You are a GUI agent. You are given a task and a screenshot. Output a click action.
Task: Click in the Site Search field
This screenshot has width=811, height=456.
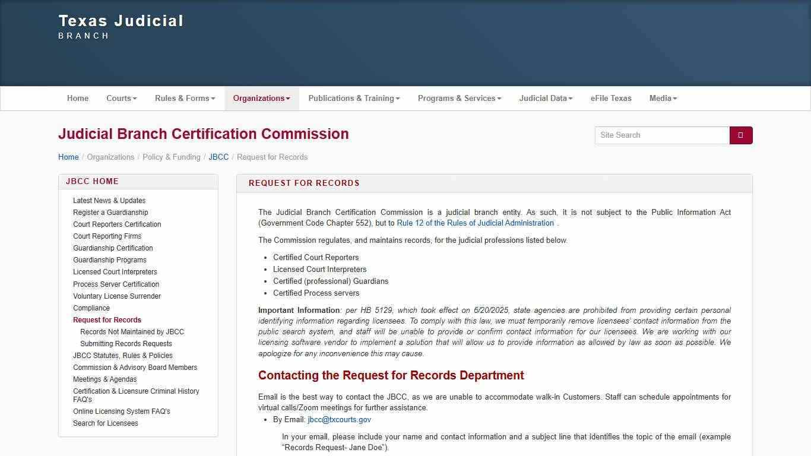pyautogui.click(x=661, y=135)
